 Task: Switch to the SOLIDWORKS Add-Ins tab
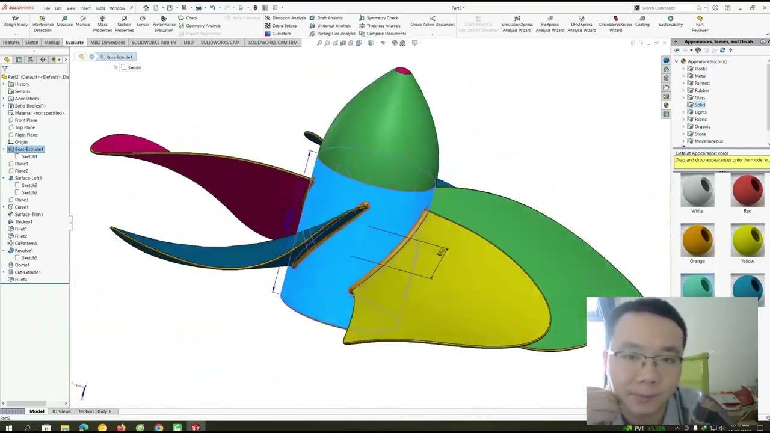coord(154,43)
